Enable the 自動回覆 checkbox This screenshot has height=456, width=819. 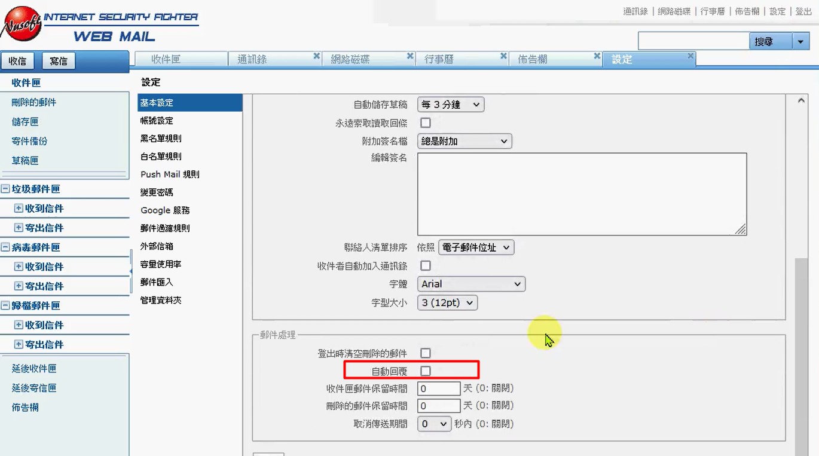(425, 371)
